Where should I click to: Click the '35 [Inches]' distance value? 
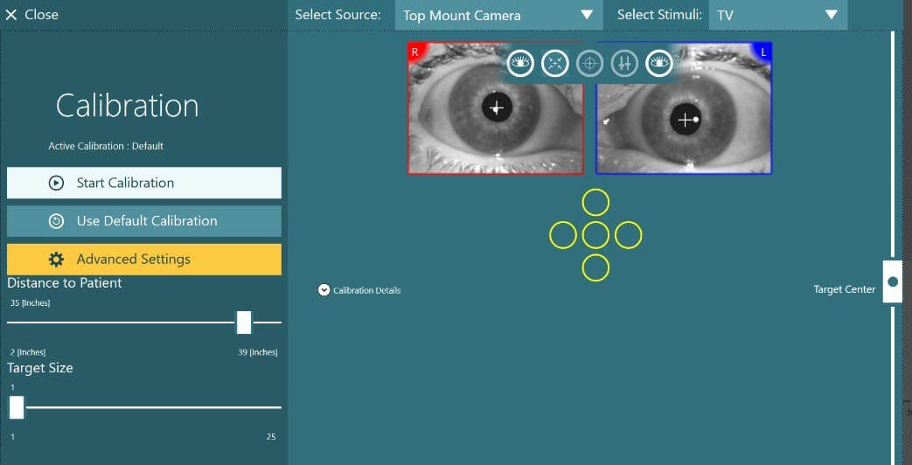coord(31,303)
